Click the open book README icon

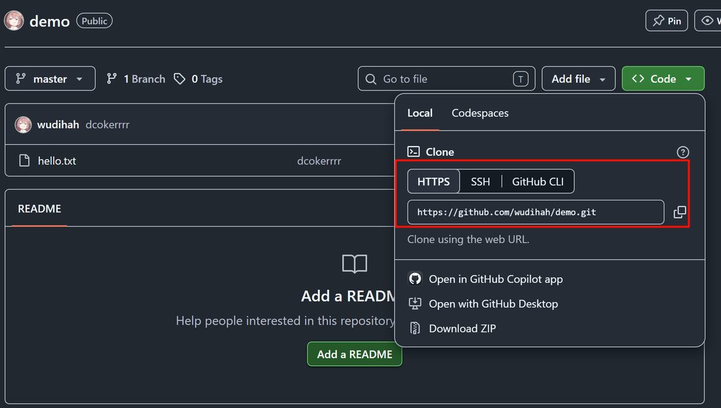(355, 264)
